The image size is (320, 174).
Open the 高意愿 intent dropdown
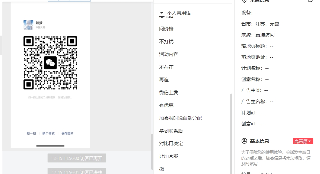click(303, 141)
